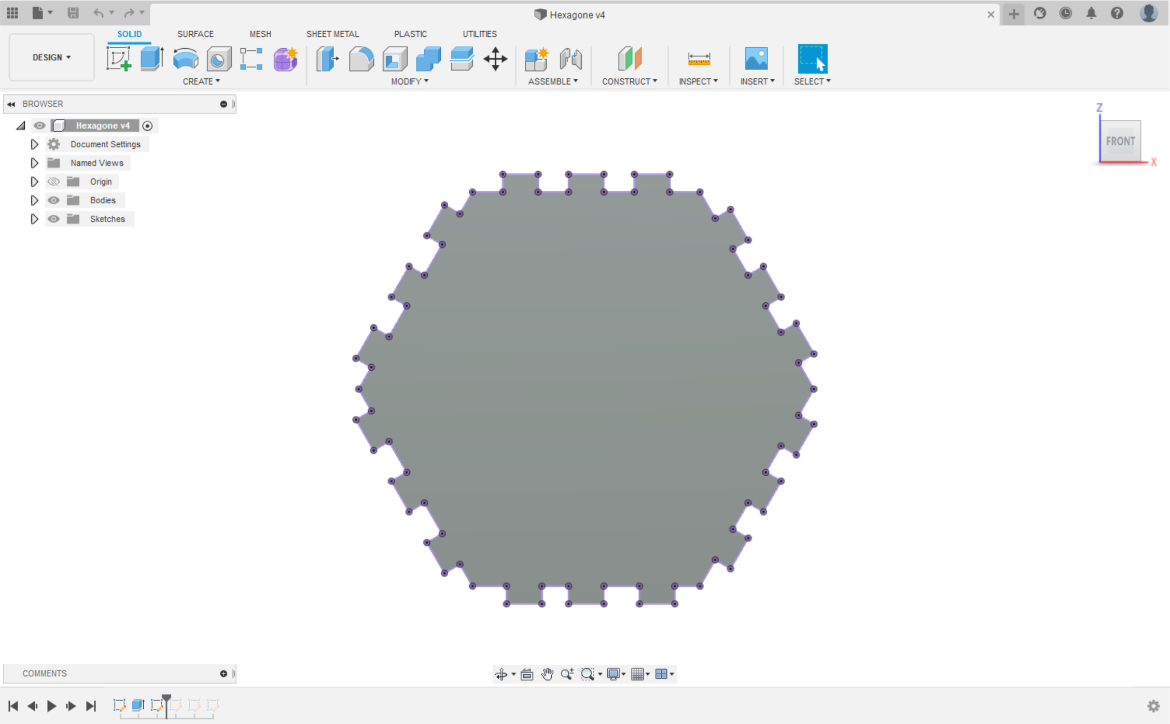The image size is (1170, 724).
Task: Toggle visibility of Hexagone v4 component
Action: coord(39,126)
